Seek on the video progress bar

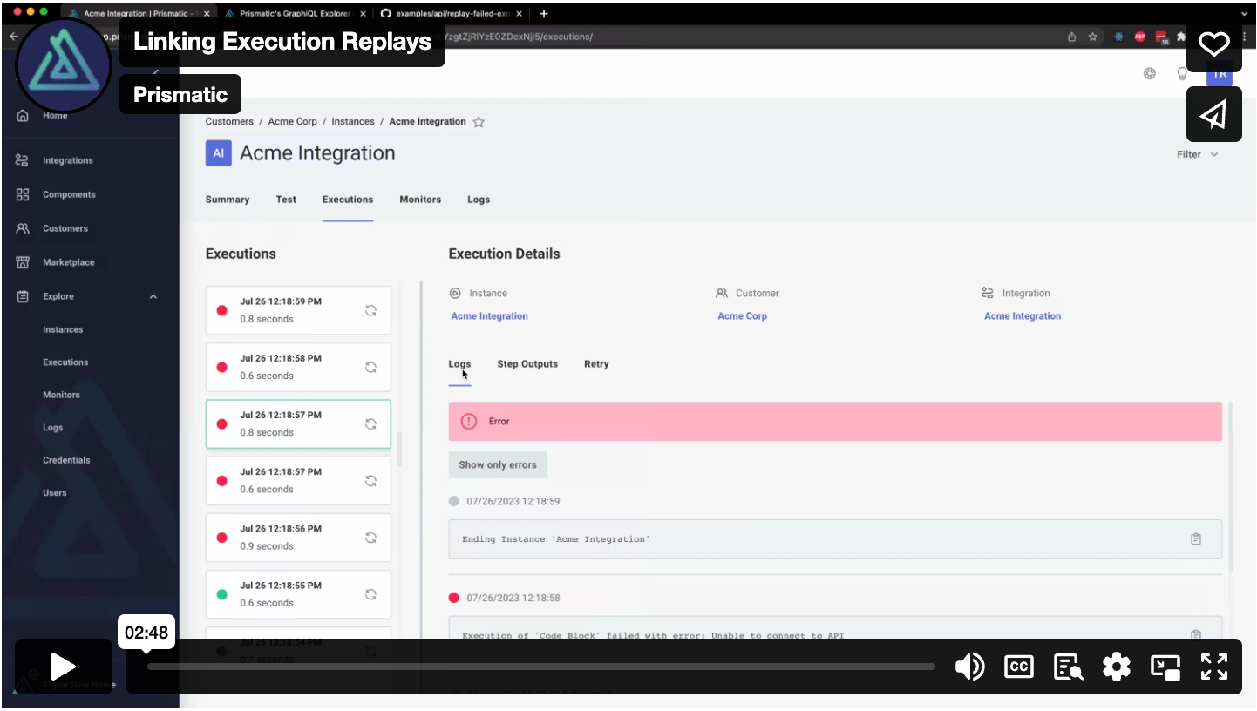540,667
